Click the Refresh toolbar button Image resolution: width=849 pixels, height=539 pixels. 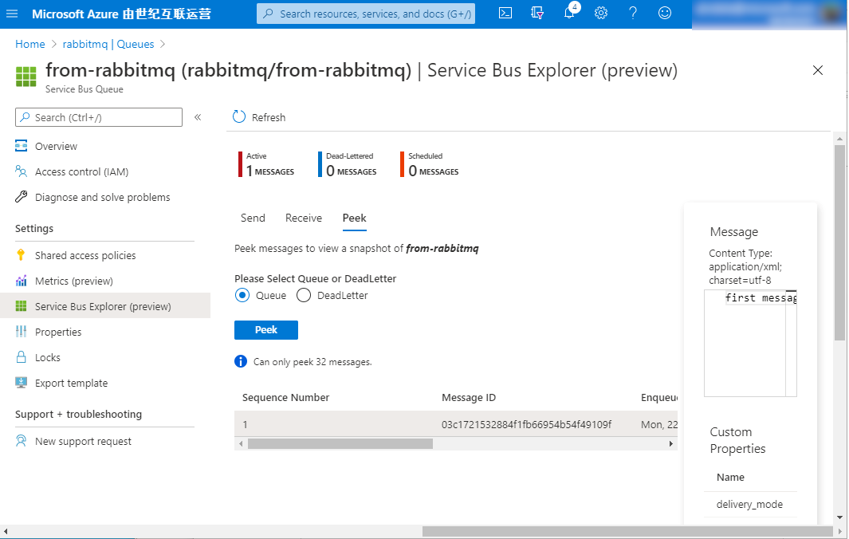coord(259,117)
